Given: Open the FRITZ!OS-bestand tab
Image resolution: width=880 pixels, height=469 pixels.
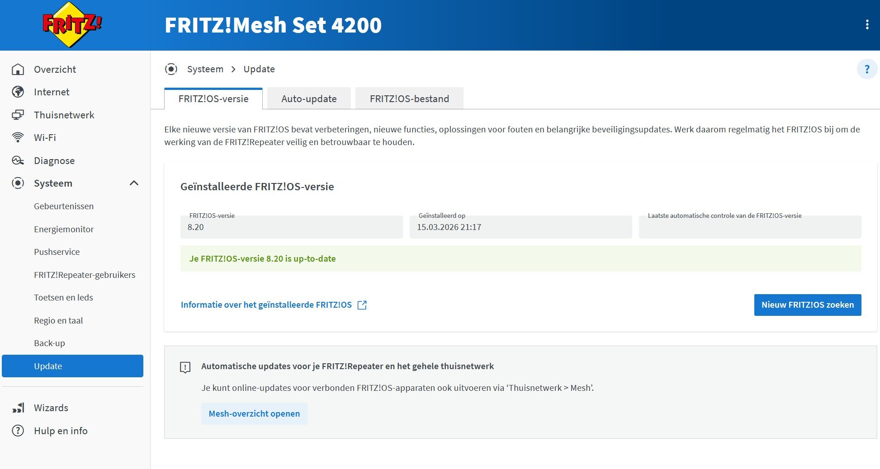Looking at the screenshot, I should click(x=409, y=99).
